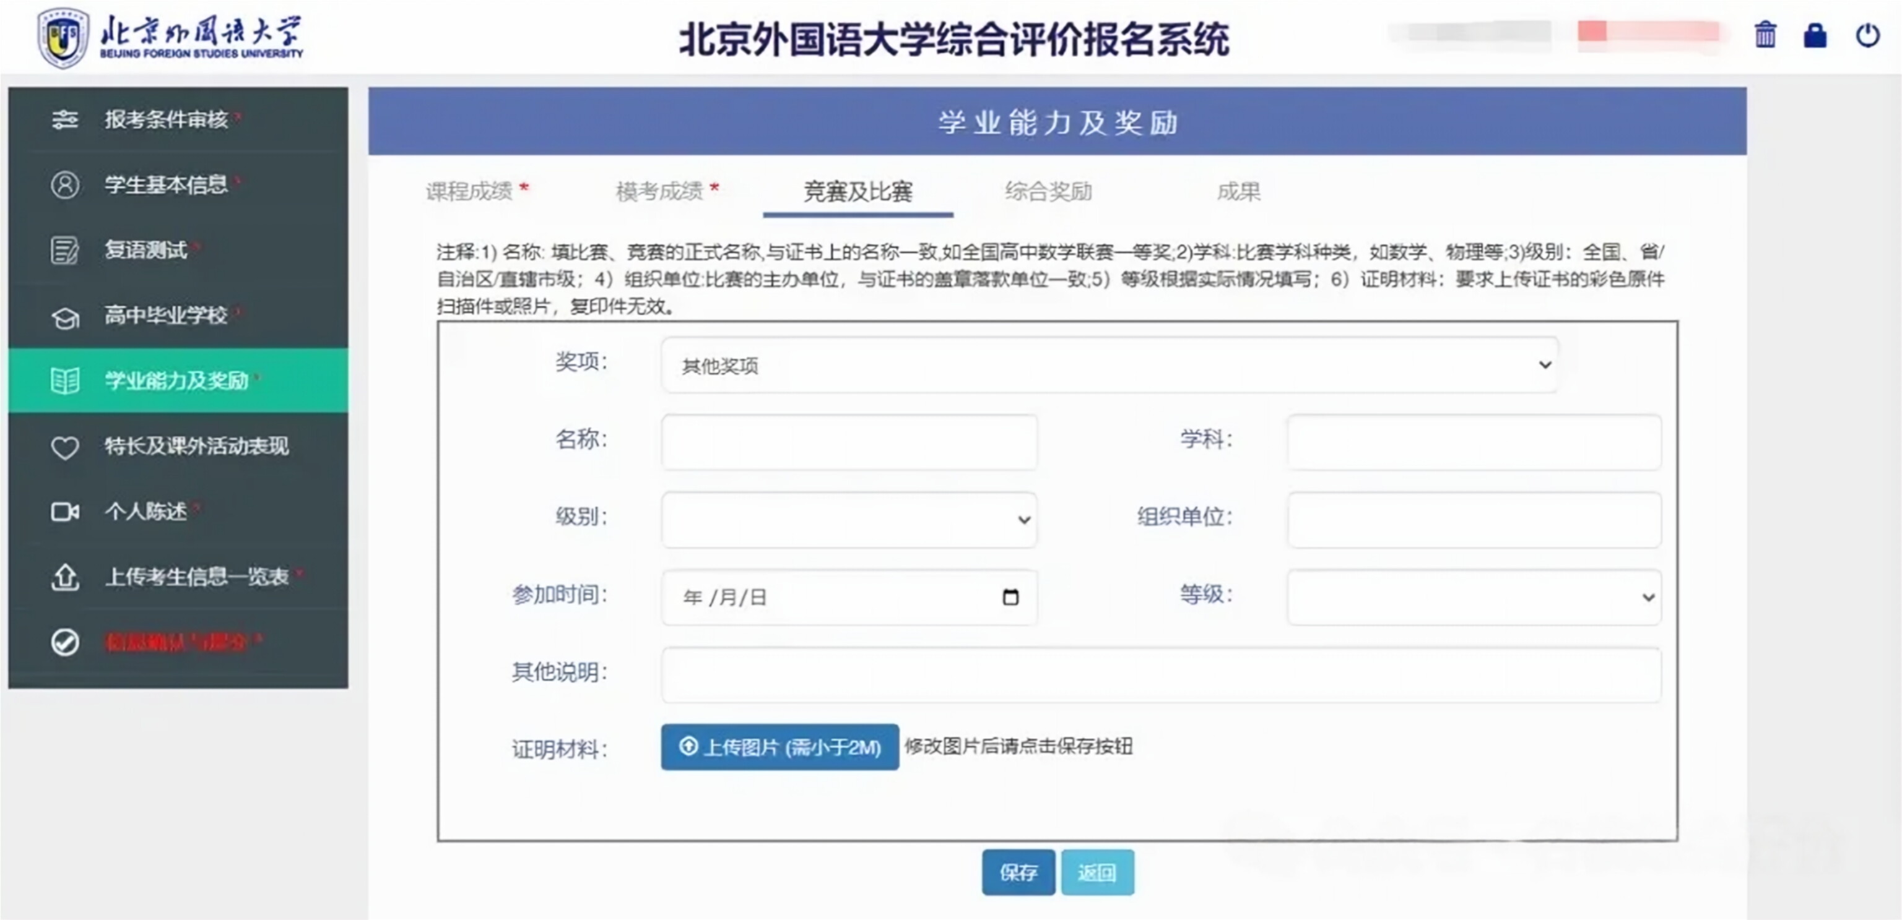This screenshot has width=1902, height=920.
Task: Click the 其他说明 input field
Action: point(1162,675)
